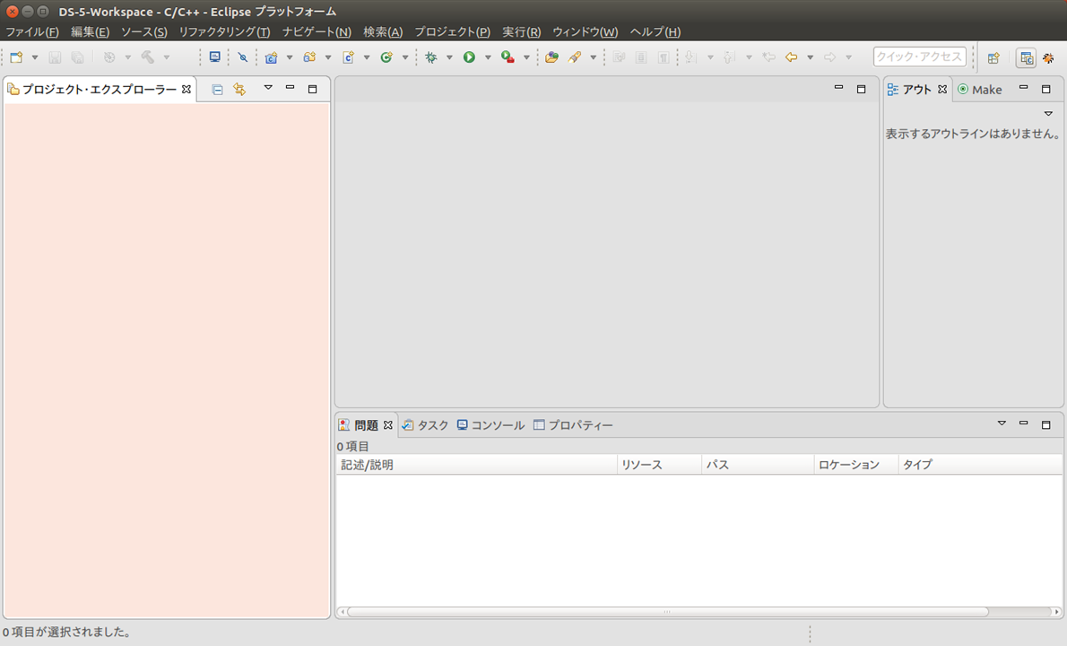Switch to the C/C++ perspective button

1026,57
